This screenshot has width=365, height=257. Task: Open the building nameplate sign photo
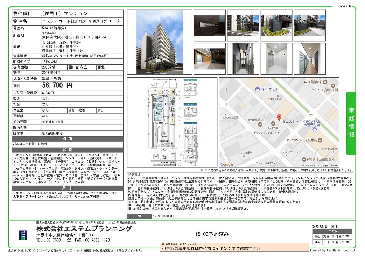(x=210, y=26)
